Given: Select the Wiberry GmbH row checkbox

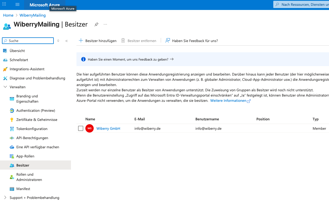Looking at the screenshot, I should (x=81, y=128).
